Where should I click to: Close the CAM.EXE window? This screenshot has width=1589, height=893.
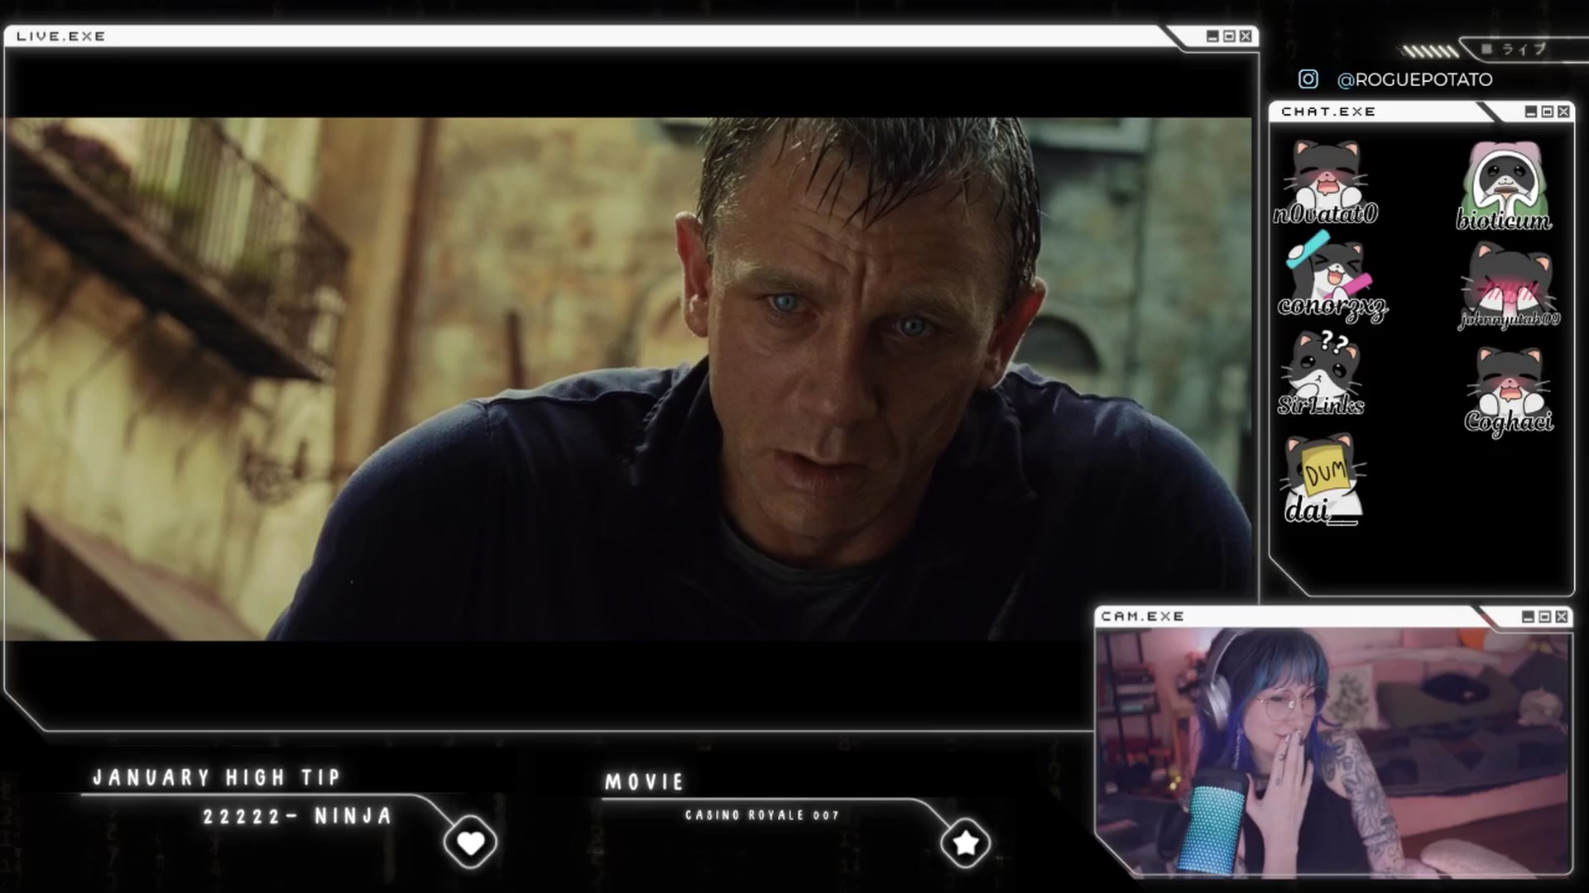pyautogui.click(x=1561, y=617)
